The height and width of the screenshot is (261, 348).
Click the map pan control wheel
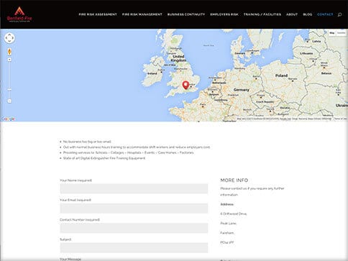tap(9, 38)
